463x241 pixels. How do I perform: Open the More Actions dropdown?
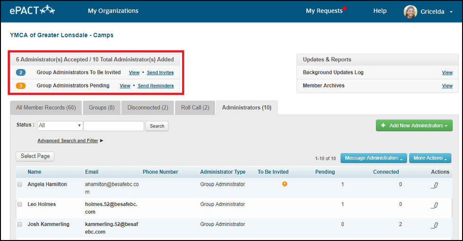point(430,158)
